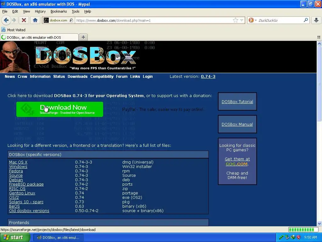This screenshot has width=322, height=242.
Task: Open the Edit menu
Action: point(15,11)
